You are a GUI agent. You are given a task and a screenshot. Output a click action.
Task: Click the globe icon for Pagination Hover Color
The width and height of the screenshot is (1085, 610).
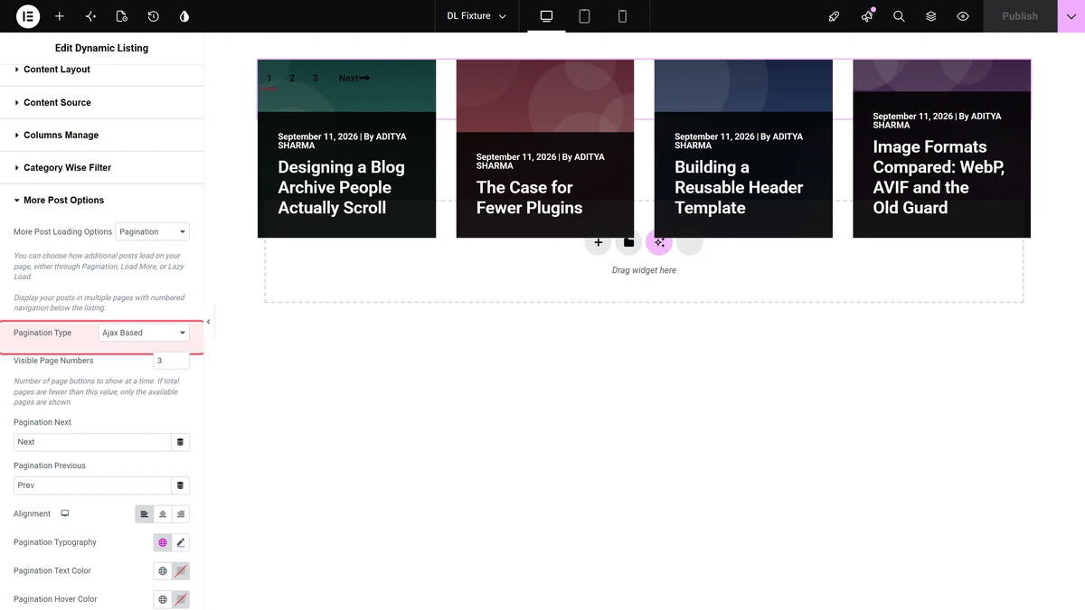click(x=163, y=599)
